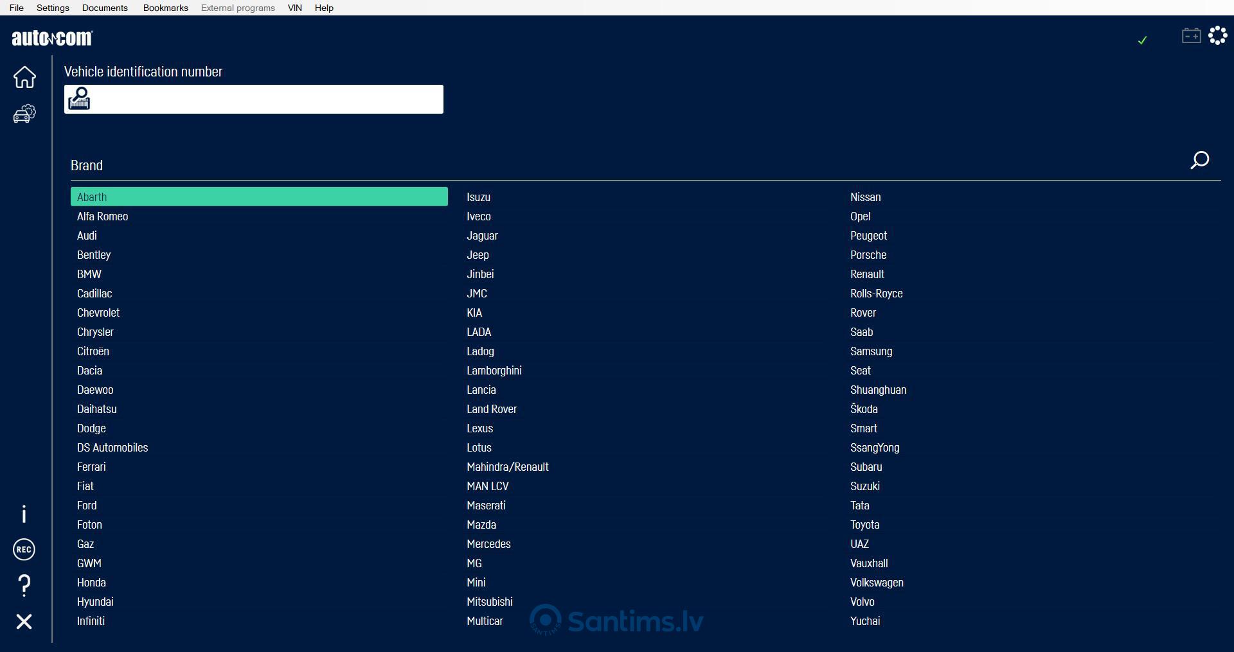
Task: Click the VIN scan icon in the field
Action: coord(79,99)
